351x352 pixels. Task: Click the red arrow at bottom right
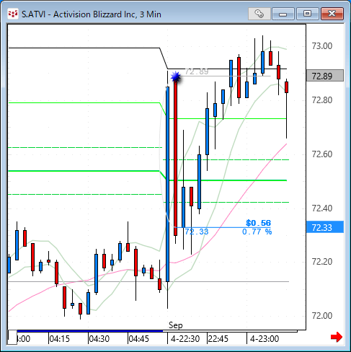pyautogui.click(x=337, y=337)
